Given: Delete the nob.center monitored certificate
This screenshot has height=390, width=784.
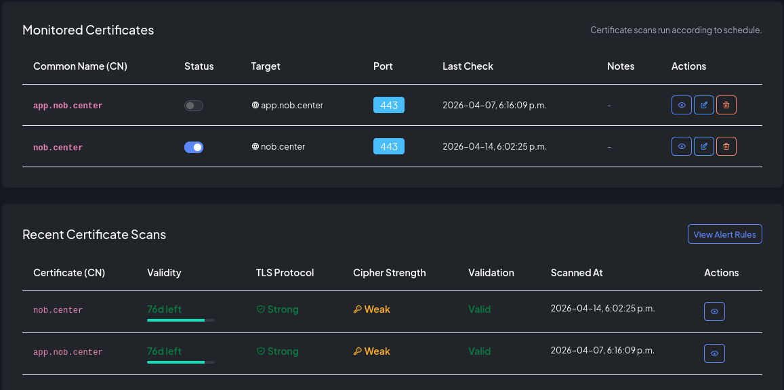Looking at the screenshot, I should (726, 146).
